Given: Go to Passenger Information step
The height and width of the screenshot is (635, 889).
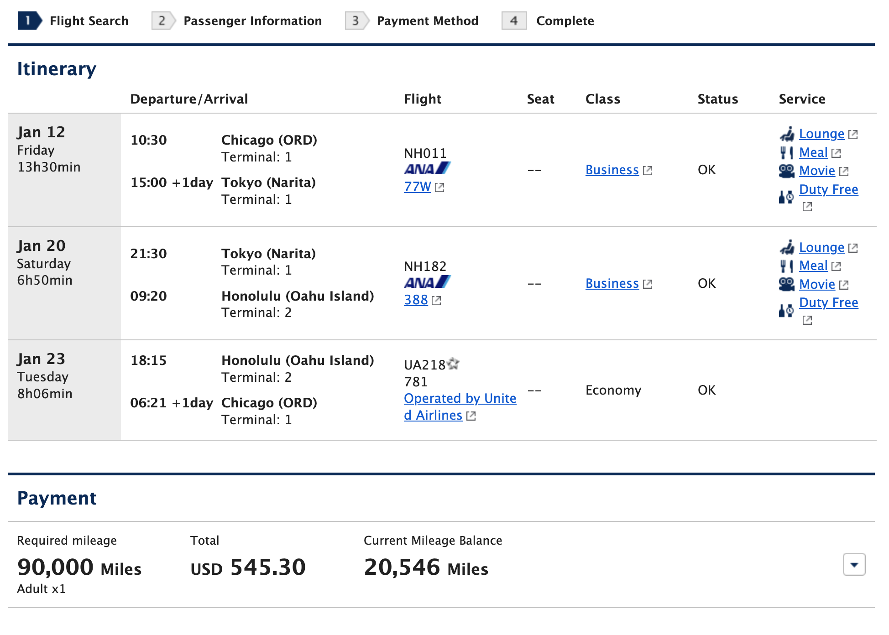Looking at the screenshot, I should click(236, 21).
